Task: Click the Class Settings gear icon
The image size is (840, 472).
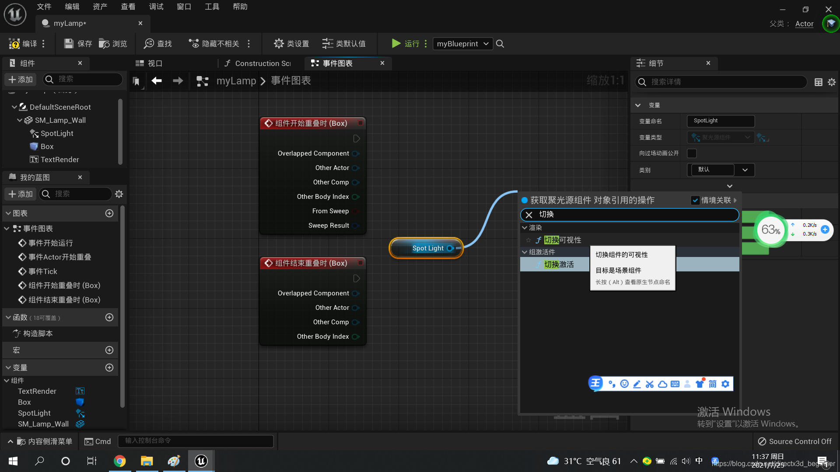Action: (x=279, y=44)
